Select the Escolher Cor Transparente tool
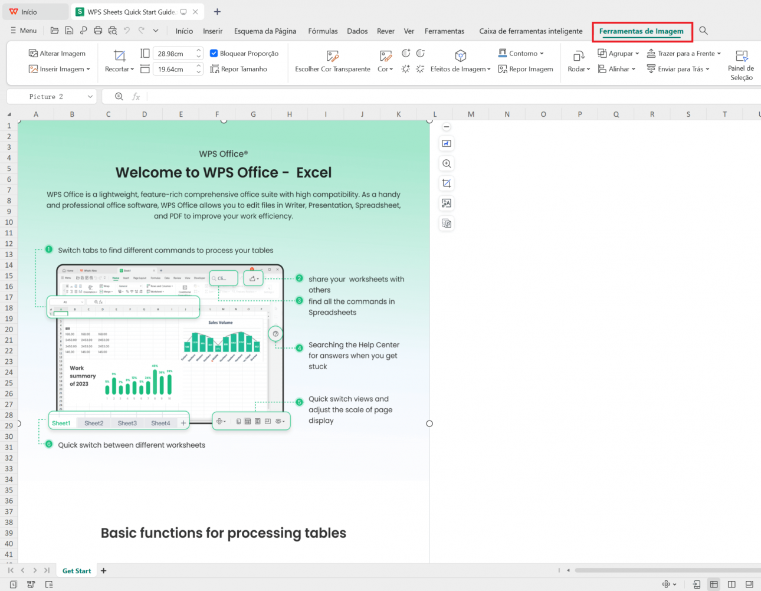The width and height of the screenshot is (761, 591). [x=333, y=61]
